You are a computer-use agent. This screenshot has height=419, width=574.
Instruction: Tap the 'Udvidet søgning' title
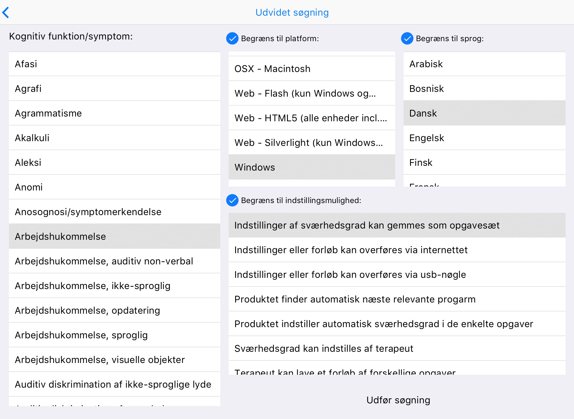[x=292, y=13]
